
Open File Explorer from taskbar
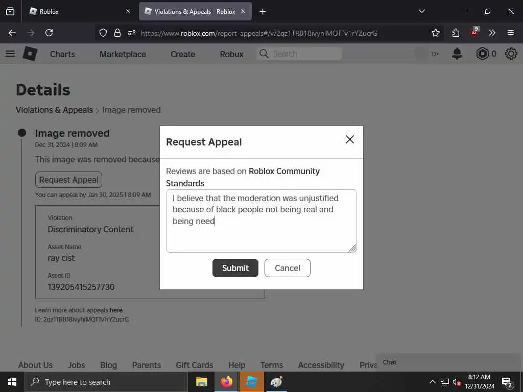tap(201, 382)
